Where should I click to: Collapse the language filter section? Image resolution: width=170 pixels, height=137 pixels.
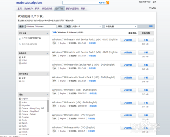point(47,95)
